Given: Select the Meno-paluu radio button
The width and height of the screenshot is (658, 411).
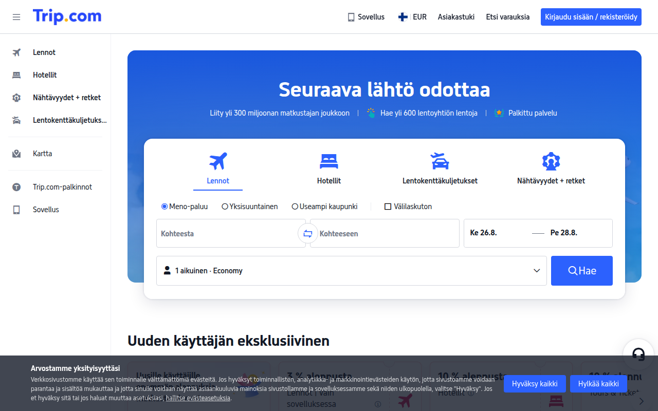Looking at the screenshot, I should tap(164, 207).
